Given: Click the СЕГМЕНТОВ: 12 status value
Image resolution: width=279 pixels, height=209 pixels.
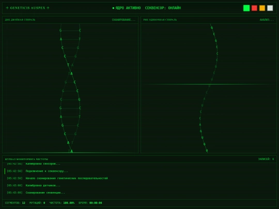Looking at the screenshot, I should coord(15,203).
